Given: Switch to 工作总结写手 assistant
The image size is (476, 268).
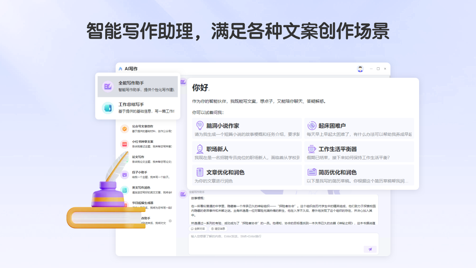Looking at the screenshot, I should click(138, 107).
